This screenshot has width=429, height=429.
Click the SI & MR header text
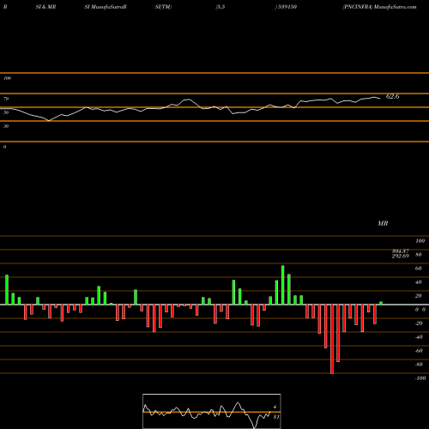pos(45,7)
